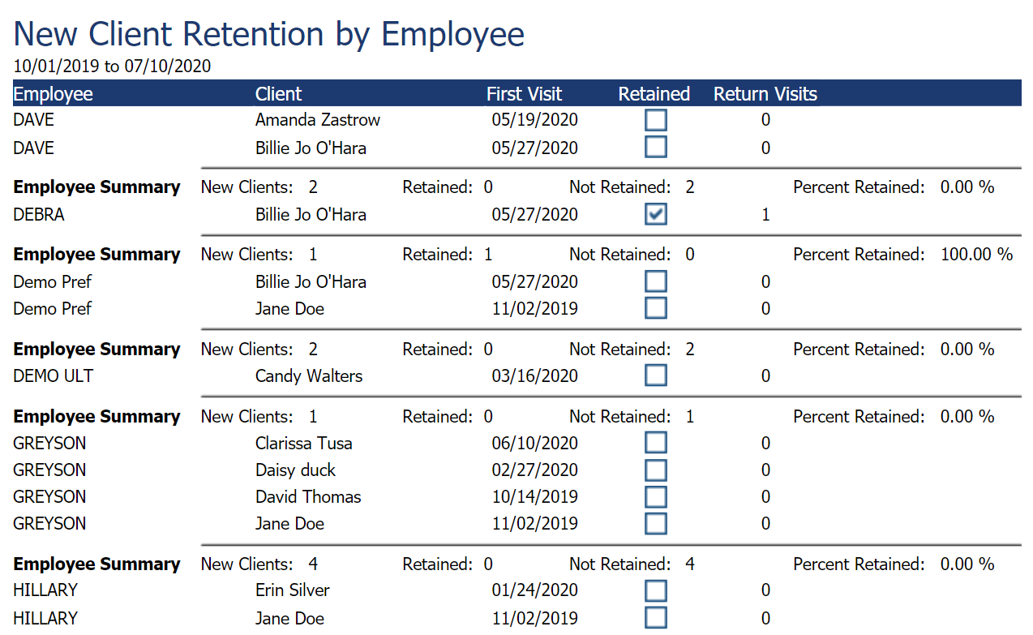Select the New Client Retention report title
This screenshot has height=635, width=1033.
pyautogui.click(x=269, y=34)
